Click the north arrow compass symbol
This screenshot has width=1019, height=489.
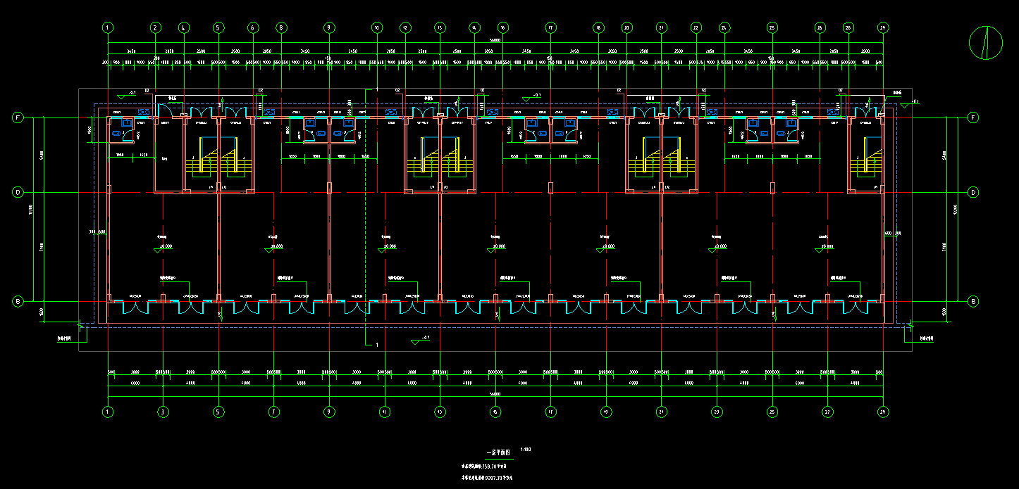pos(986,43)
